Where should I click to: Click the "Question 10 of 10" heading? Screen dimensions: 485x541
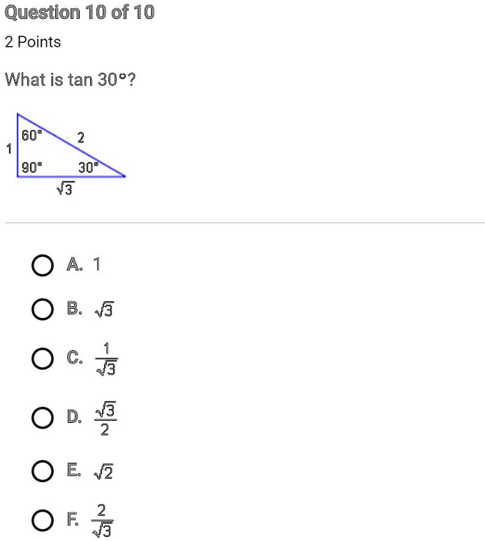click(80, 13)
